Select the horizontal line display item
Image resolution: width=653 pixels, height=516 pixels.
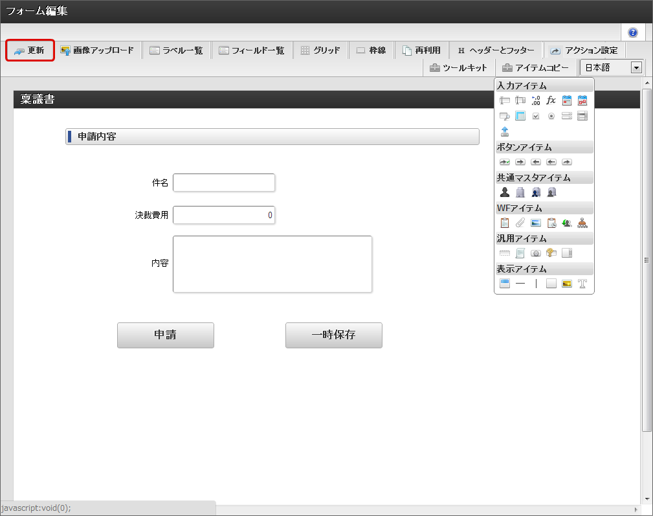[x=520, y=284]
